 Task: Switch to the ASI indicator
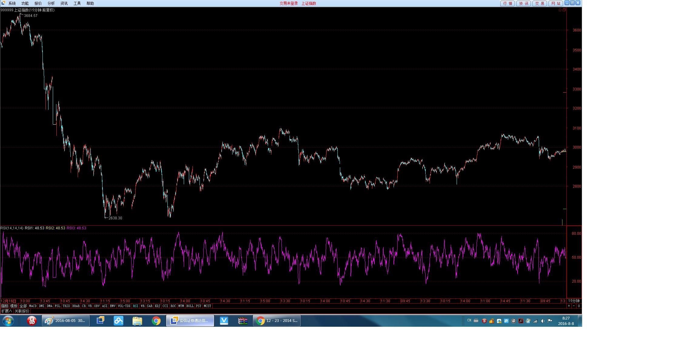pos(105,306)
